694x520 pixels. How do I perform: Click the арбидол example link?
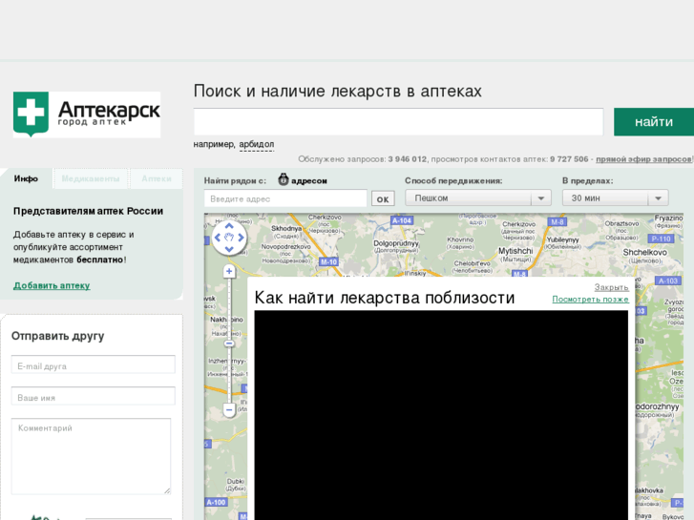click(257, 144)
